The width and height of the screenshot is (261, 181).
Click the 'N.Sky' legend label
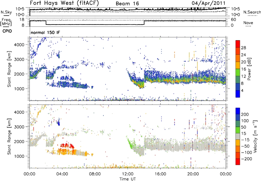(6, 12)
